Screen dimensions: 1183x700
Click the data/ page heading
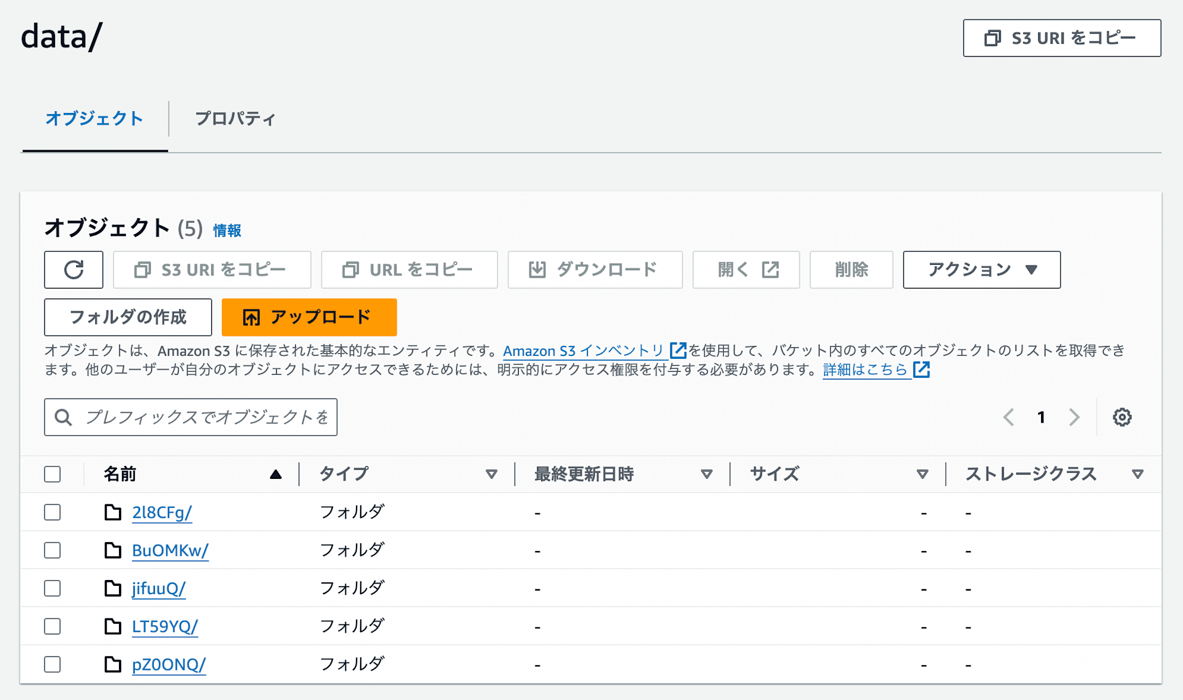pos(62,37)
